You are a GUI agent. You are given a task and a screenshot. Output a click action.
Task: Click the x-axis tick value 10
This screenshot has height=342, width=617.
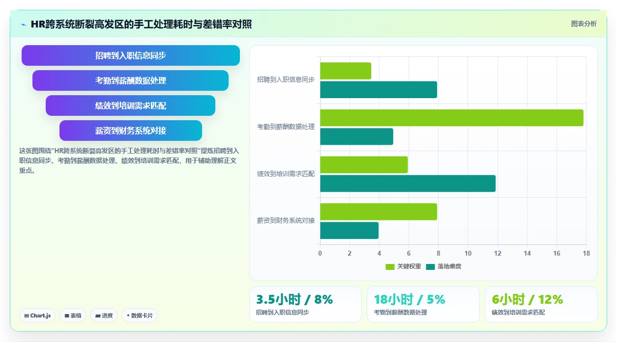point(468,253)
